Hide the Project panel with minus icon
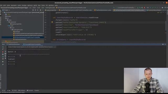 pos(43,10)
